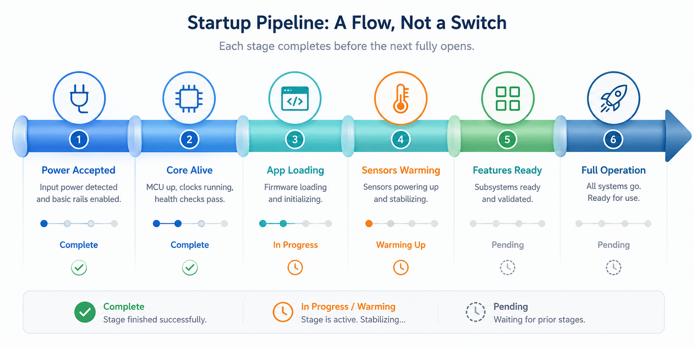Select the four-squares Features Ready icon

coord(507,98)
